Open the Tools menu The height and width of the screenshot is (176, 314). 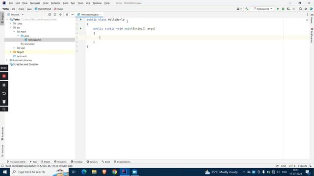[x=80, y=3]
